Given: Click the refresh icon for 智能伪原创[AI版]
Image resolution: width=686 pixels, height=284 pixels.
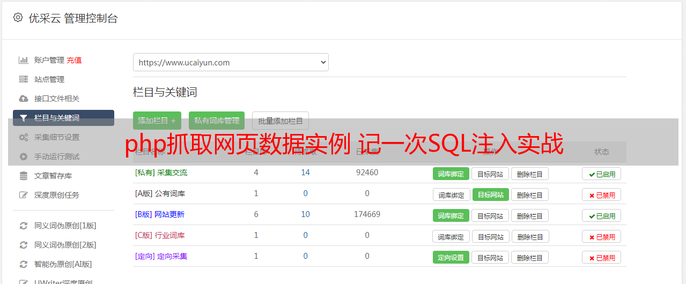Looking at the screenshot, I should click(x=23, y=264).
